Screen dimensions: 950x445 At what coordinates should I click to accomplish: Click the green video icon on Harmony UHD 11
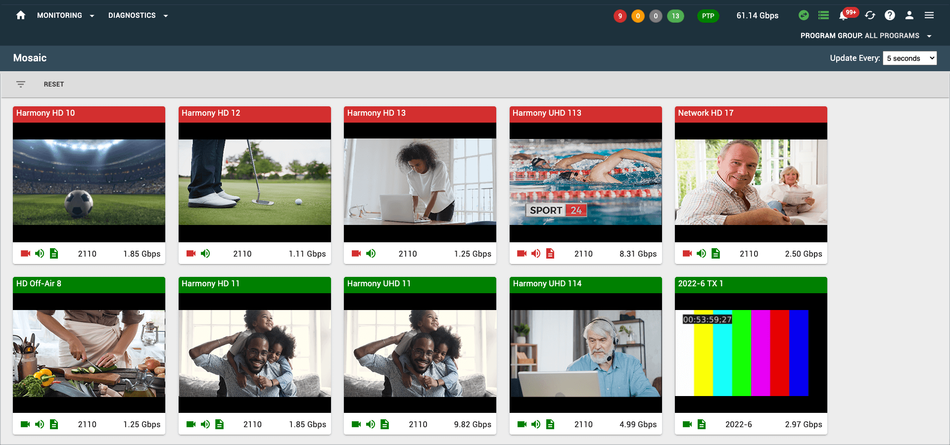[x=356, y=424]
